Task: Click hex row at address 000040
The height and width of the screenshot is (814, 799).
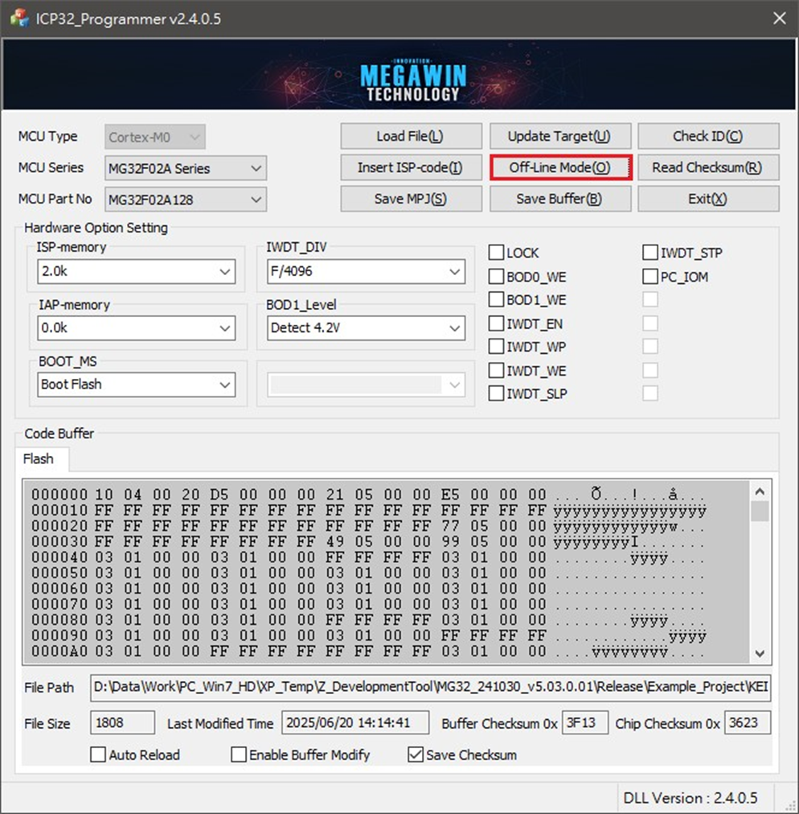Action: tap(368, 557)
